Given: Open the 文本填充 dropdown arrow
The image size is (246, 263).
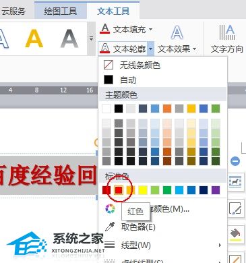Looking at the screenshot, I should tap(151, 29).
